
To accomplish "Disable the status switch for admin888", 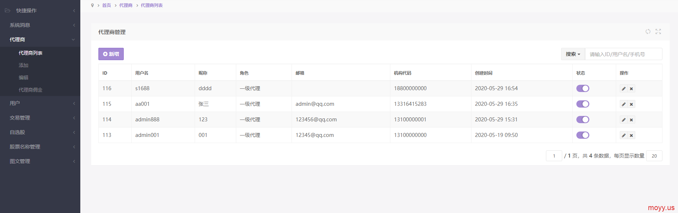I will [x=582, y=120].
